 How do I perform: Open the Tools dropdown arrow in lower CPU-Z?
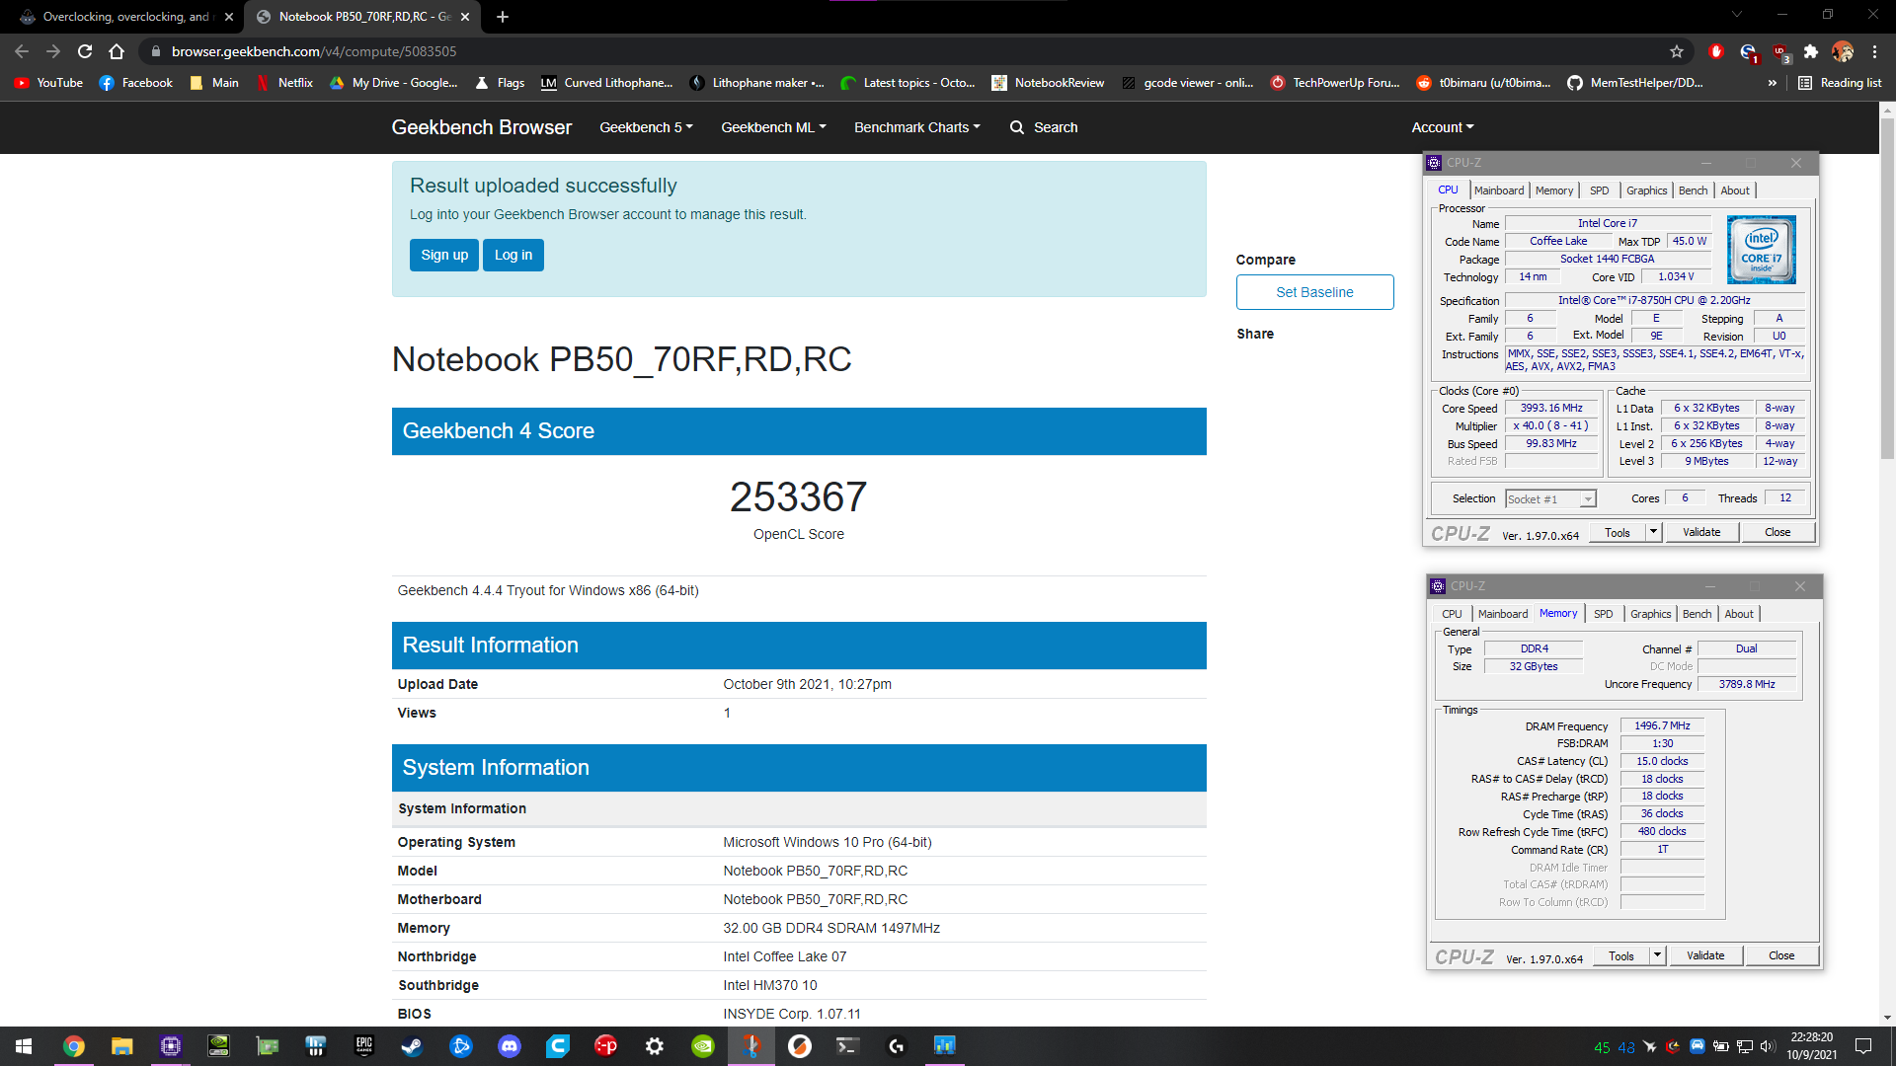[x=1657, y=955]
